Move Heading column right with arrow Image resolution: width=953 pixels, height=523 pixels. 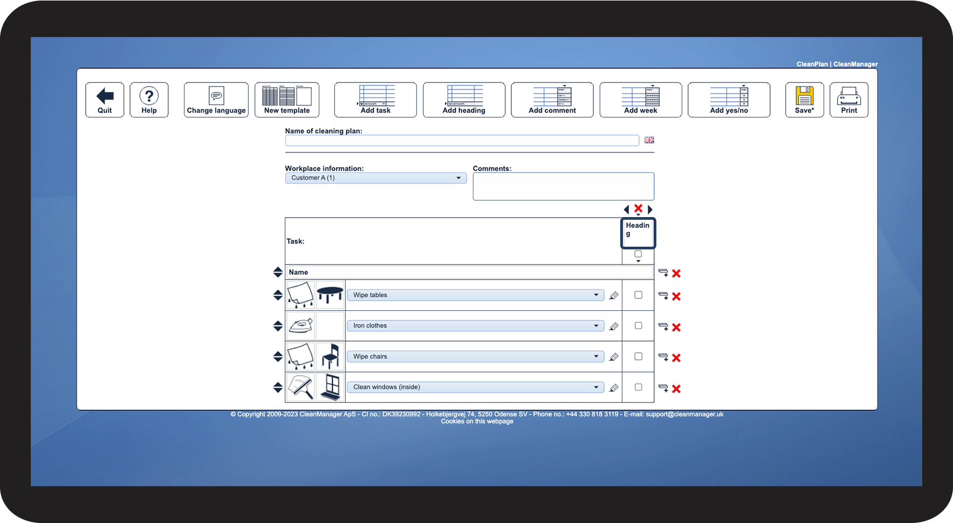(x=650, y=210)
